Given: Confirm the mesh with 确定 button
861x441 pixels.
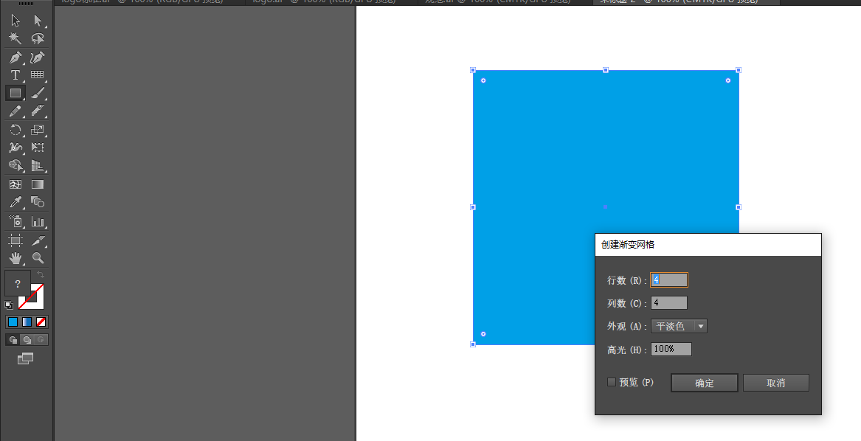Looking at the screenshot, I should (x=705, y=383).
